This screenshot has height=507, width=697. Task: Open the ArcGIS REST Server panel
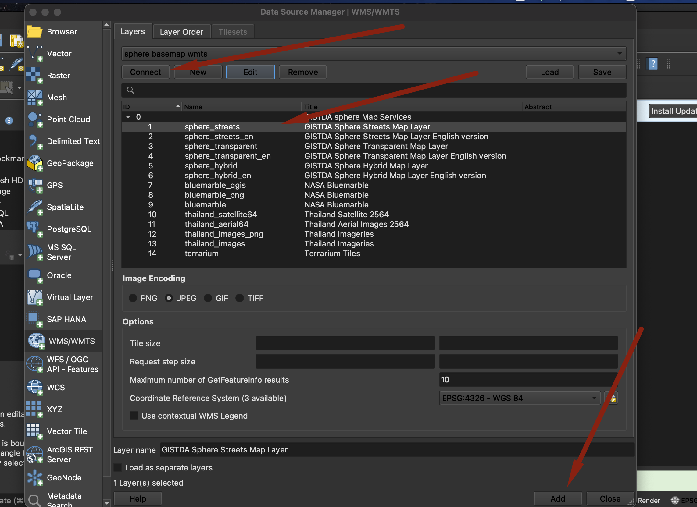click(x=70, y=454)
